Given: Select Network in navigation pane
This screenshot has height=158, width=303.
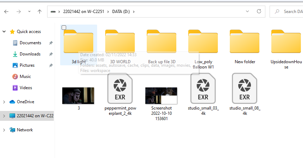Looking at the screenshot, I should [x=25, y=130].
